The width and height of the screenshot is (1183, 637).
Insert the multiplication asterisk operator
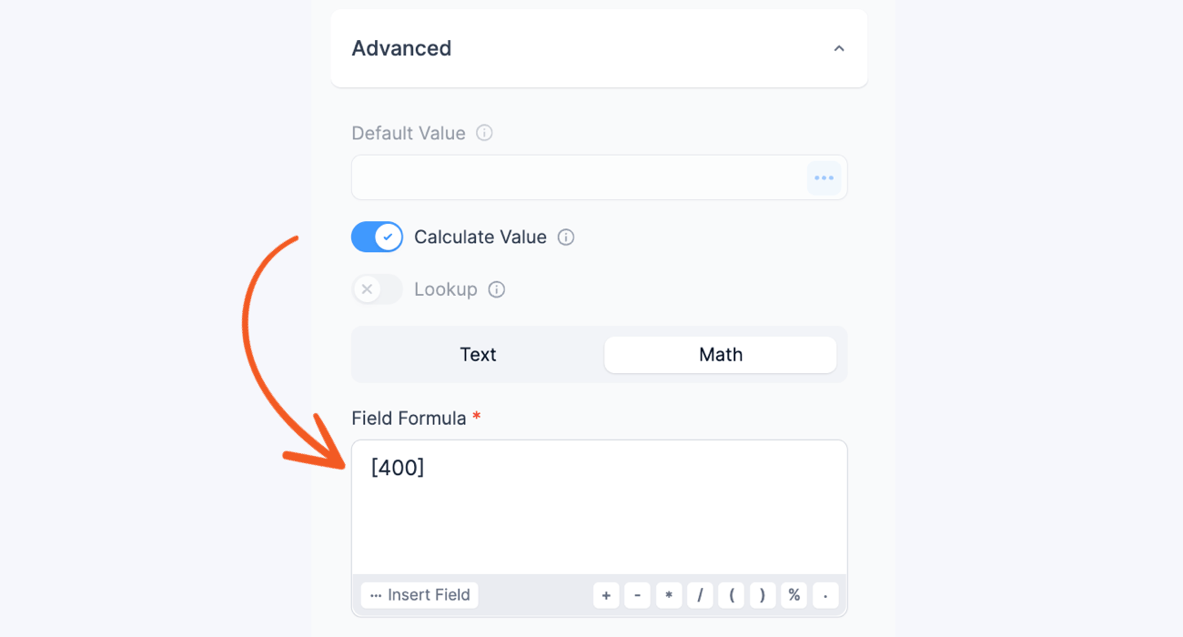coord(669,594)
